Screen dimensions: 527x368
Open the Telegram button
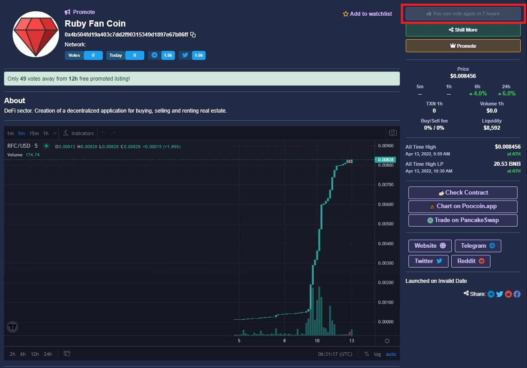(477, 246)
